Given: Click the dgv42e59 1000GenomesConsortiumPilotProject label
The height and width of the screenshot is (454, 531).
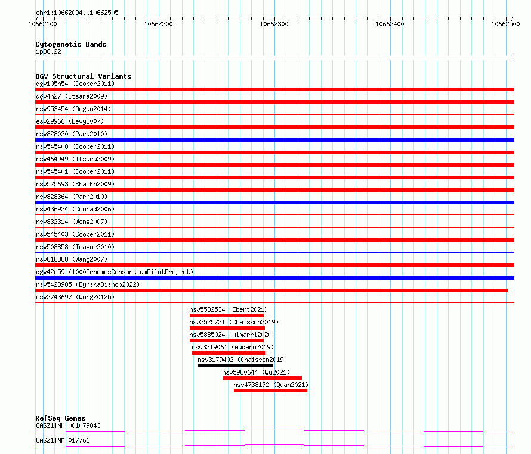Looking at the screenshot, I should 114,272.
